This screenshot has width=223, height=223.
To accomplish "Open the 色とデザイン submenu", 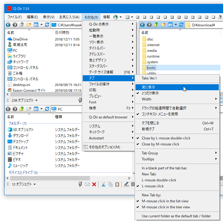I will 109,60.
